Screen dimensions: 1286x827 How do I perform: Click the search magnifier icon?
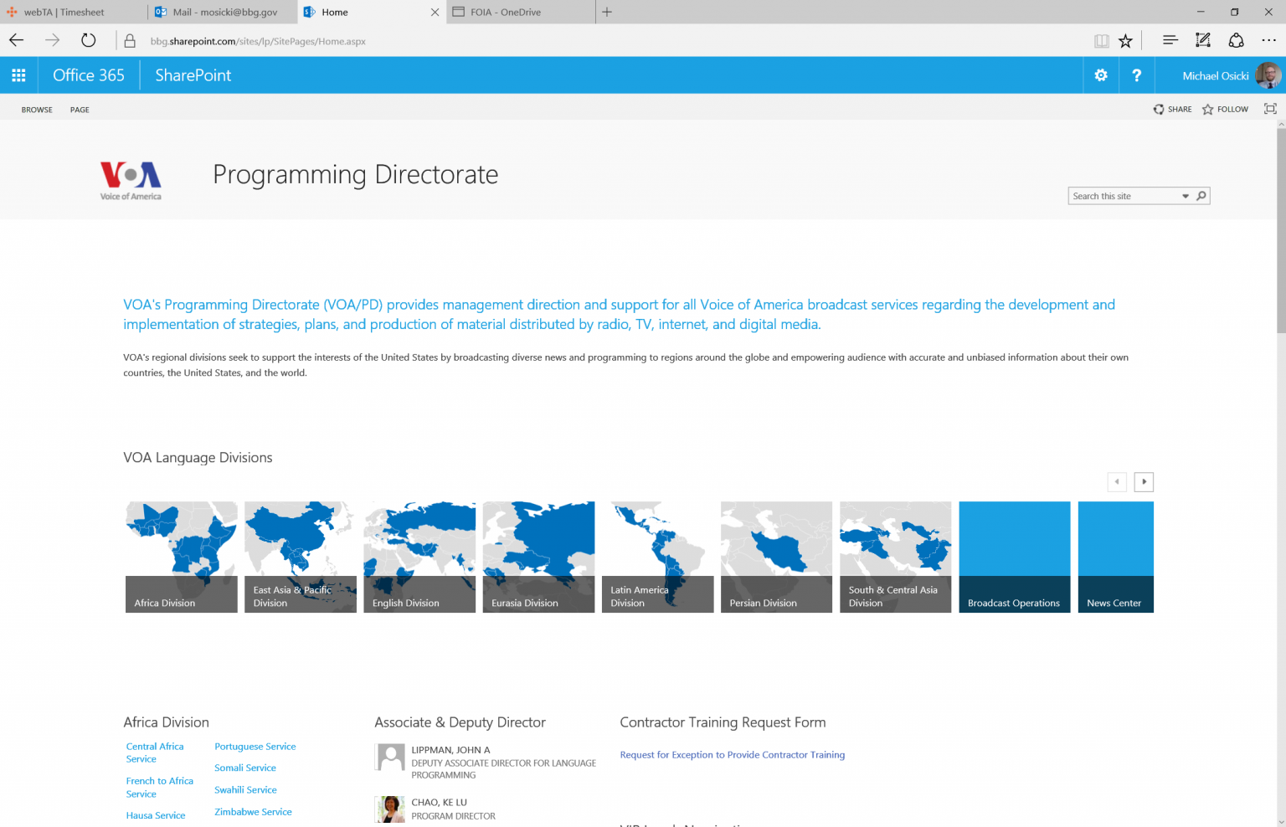1201,196
